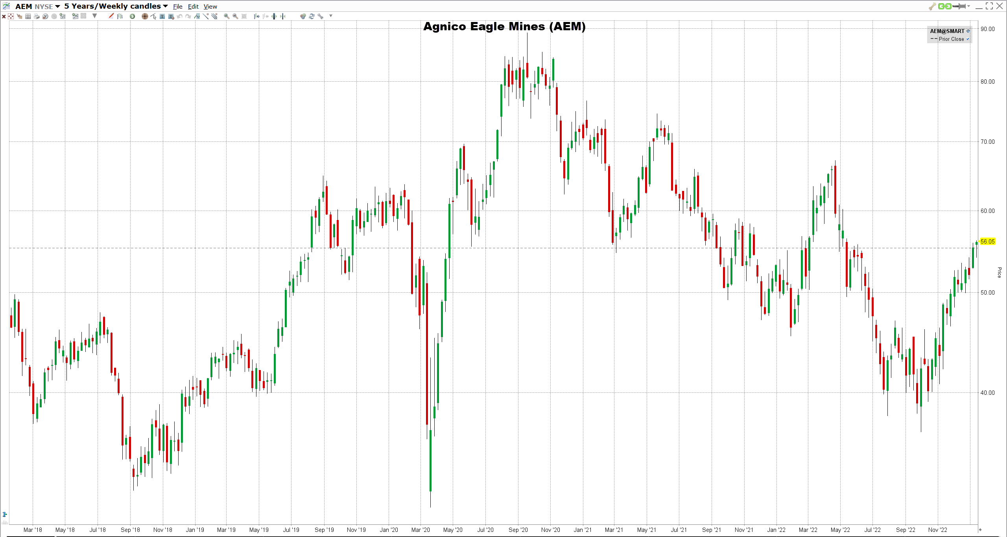This screenshot has width=1007, height=537.
Task: Click the 90.00 price axis label
Action: tap(988, 29)
